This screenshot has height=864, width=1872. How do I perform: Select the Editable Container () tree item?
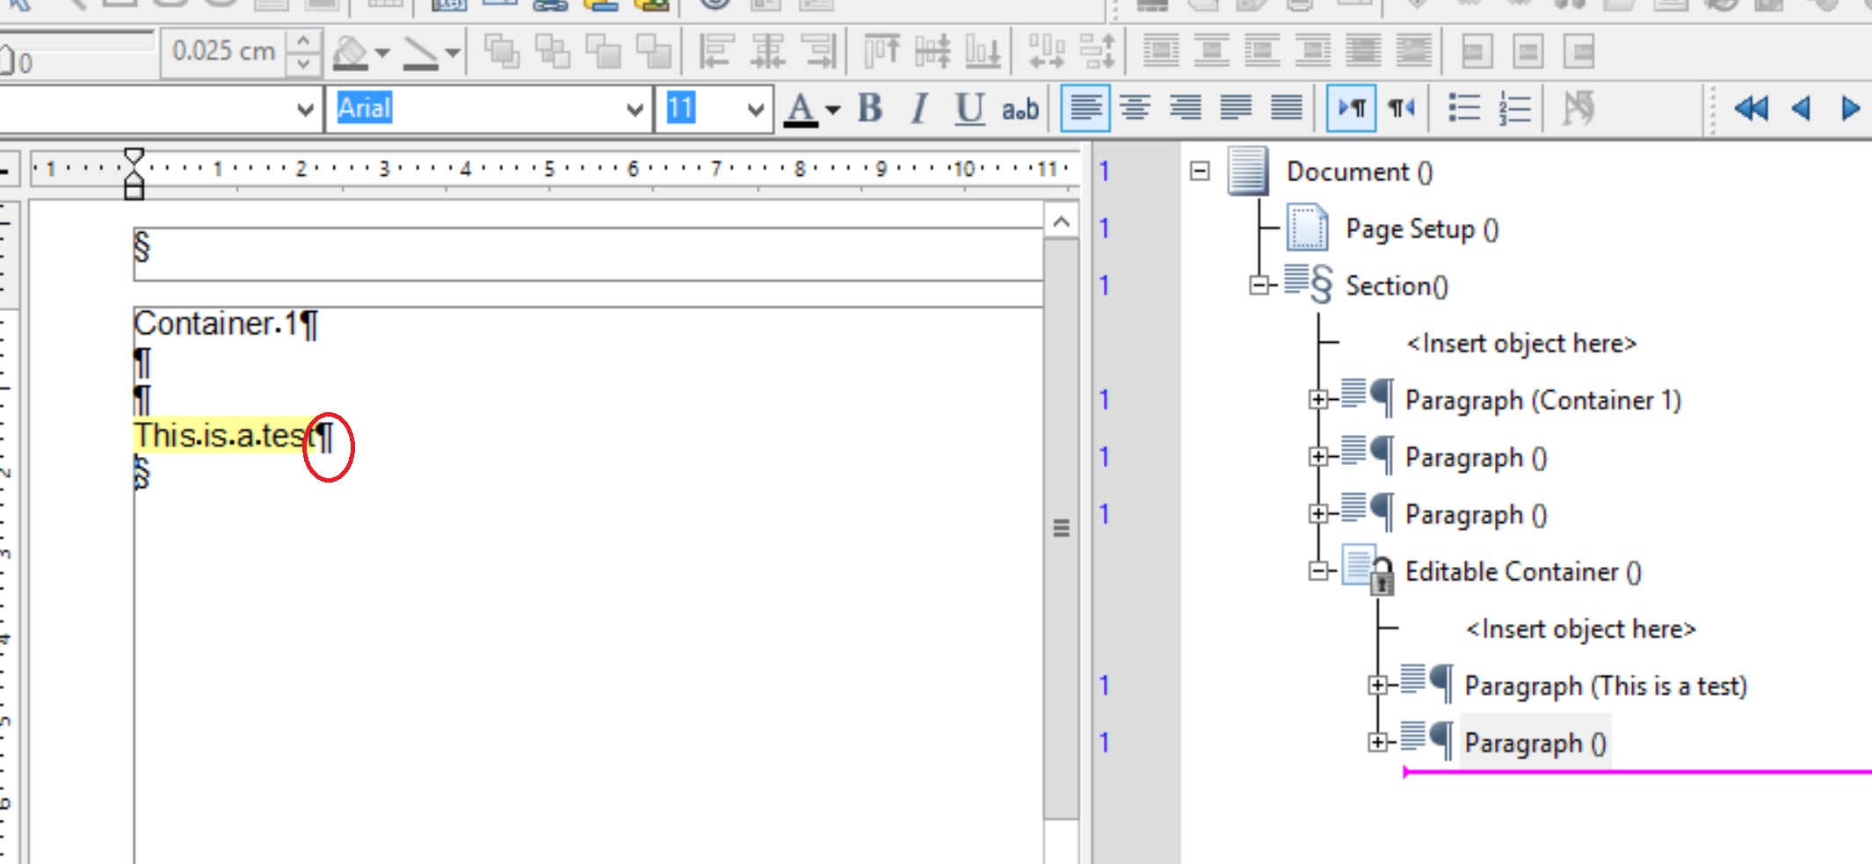click(1523, 571)
